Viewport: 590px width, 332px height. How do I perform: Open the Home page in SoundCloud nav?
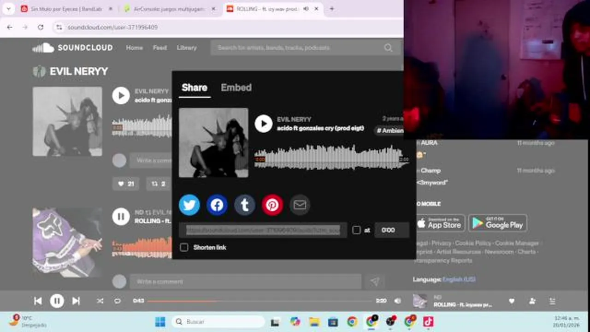point(134,47)
